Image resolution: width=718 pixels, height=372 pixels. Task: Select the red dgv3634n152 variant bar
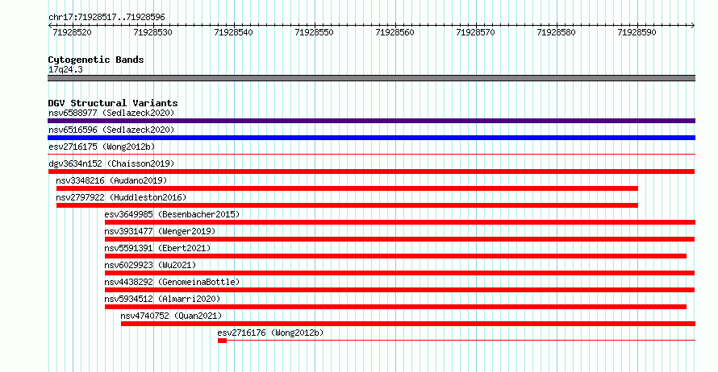371,172
